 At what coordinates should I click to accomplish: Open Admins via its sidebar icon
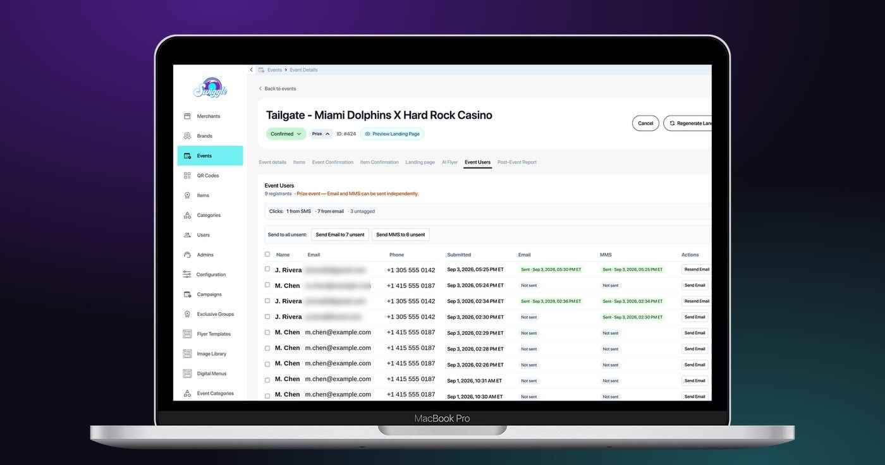click(187, 255)
